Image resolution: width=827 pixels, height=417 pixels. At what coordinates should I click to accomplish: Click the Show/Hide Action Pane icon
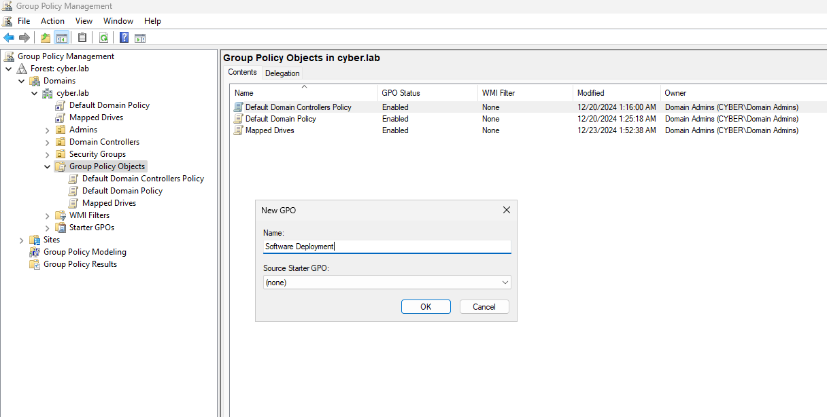coord(140,38)
